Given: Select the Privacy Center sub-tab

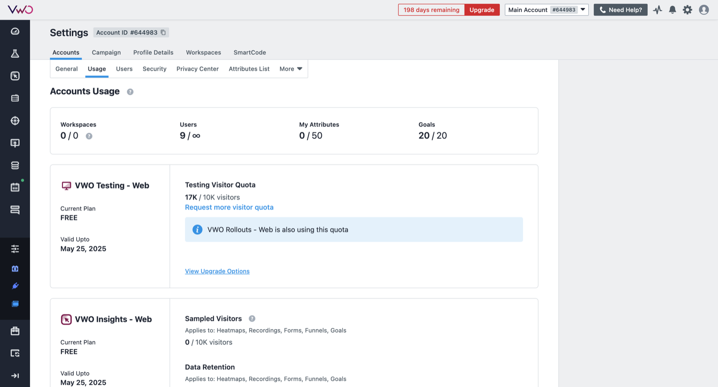Looking at the screenshot, I should coord(197,69).
